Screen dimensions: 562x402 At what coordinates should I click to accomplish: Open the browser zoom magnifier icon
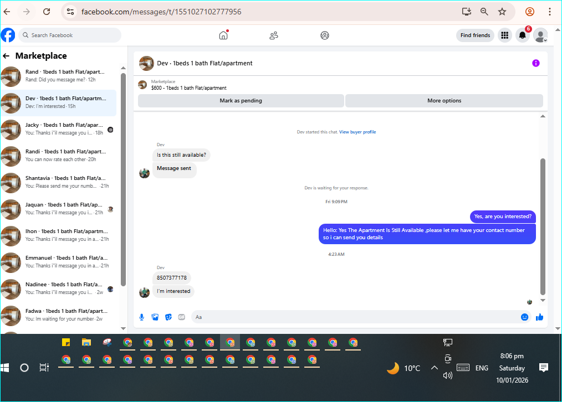pos(484,12)
